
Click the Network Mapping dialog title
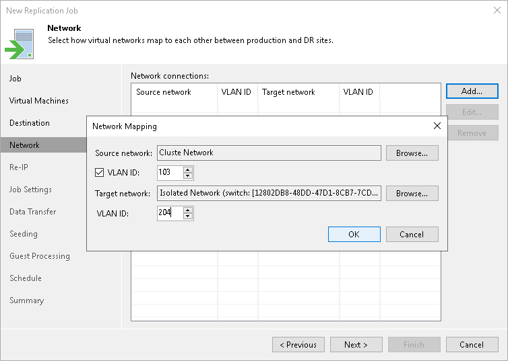coord(125,126)
